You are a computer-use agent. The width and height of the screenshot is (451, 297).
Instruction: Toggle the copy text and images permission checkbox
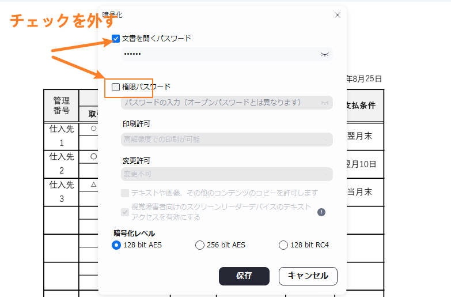tap(125, 193)
